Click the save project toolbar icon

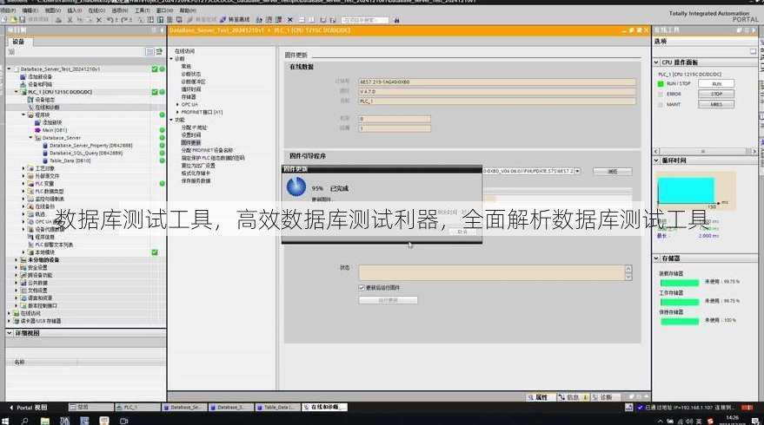click(x=22, y=19)
